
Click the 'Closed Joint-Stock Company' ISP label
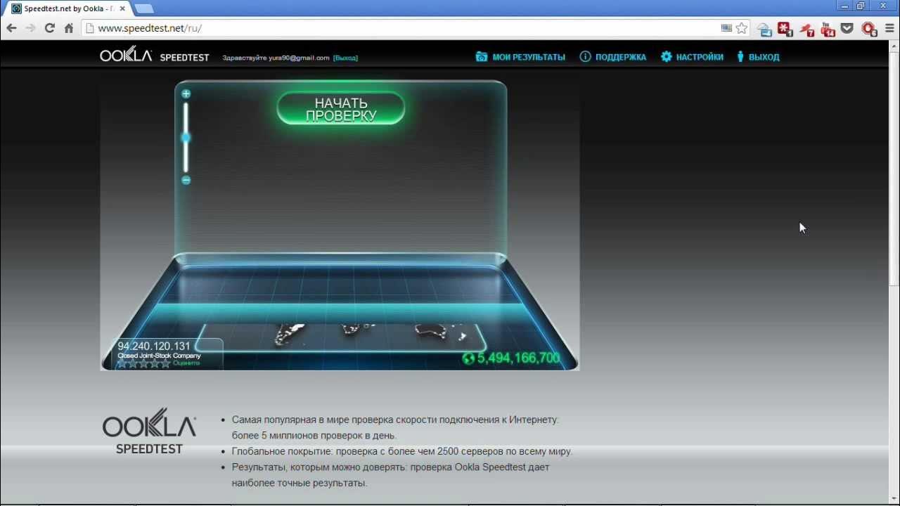tap(159, 356)
